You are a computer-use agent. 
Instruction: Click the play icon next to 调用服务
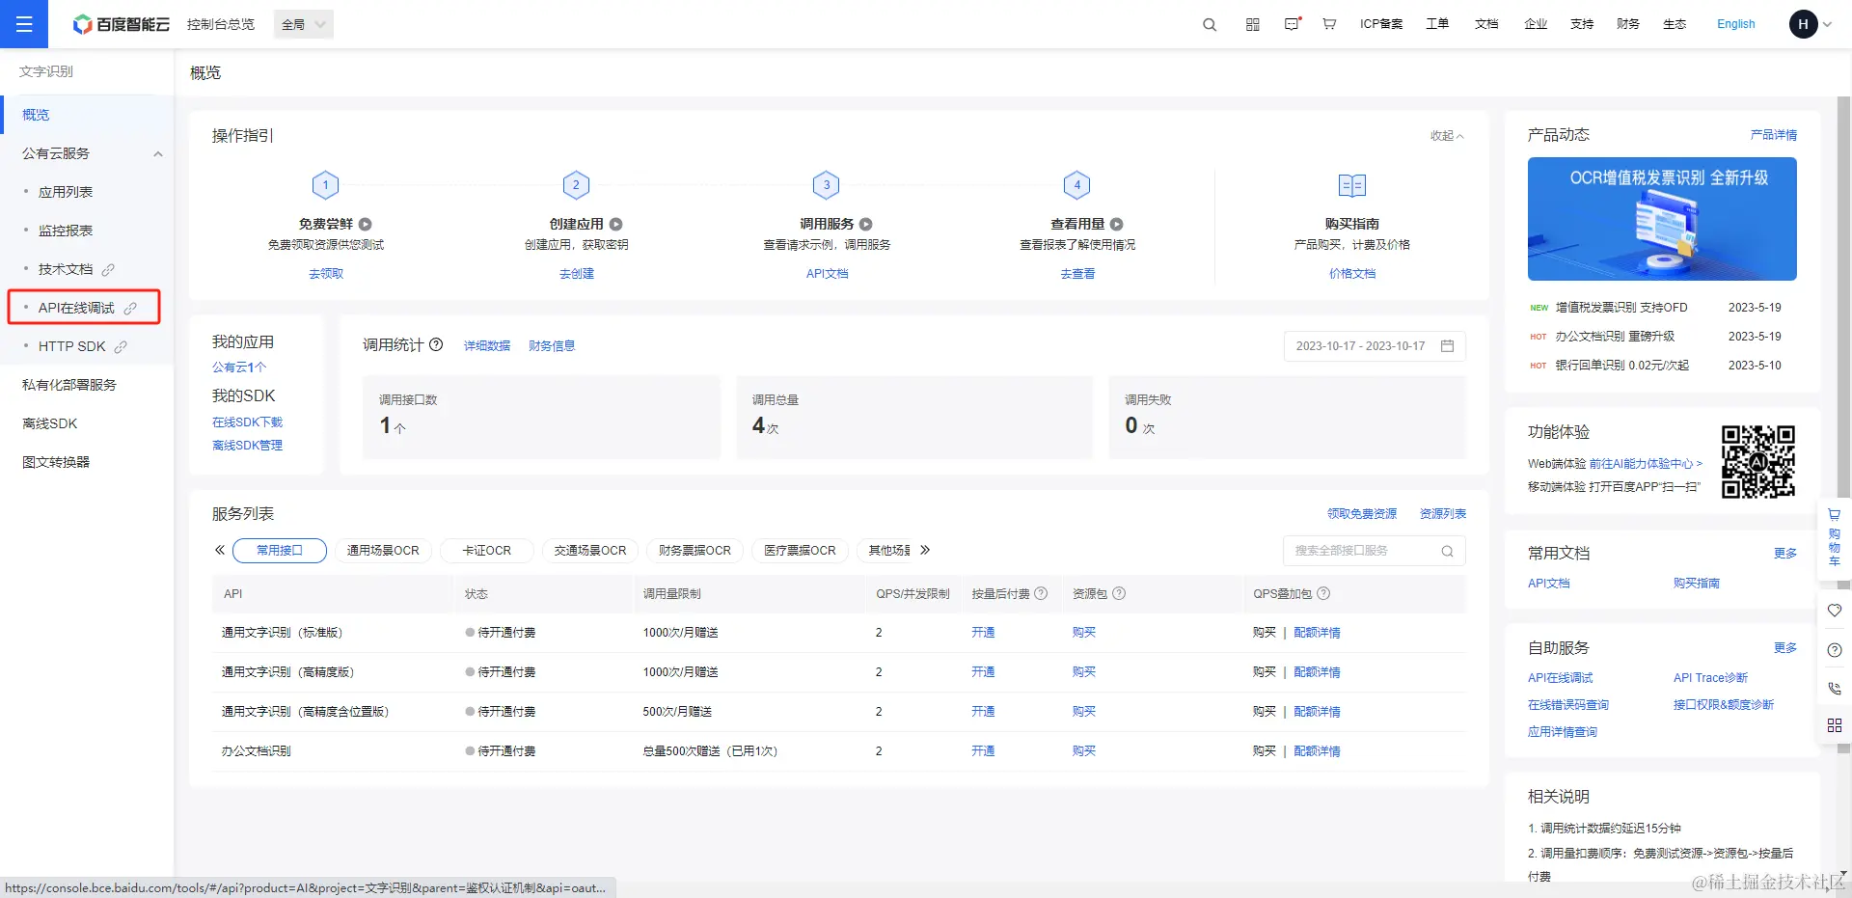[865, 224]
